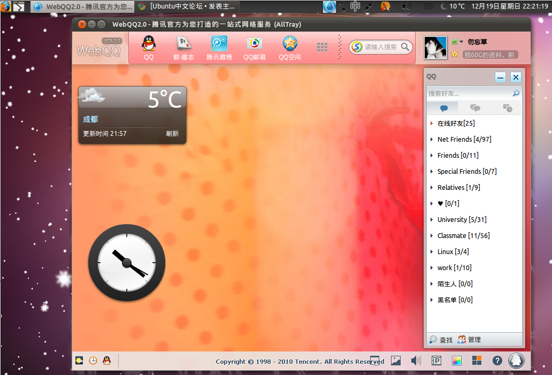Open the 群·趣志 app
The image size is (552, 375).
[x=183, y=48]
